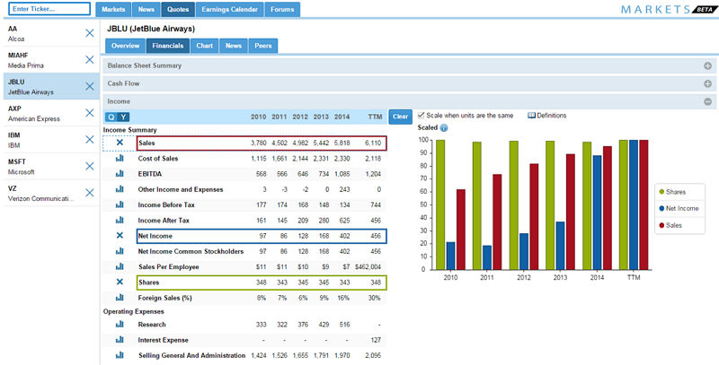Open the Scaled info tooltip icon
Viewport: 719px width, 365px height.
(x=444, y=128)
